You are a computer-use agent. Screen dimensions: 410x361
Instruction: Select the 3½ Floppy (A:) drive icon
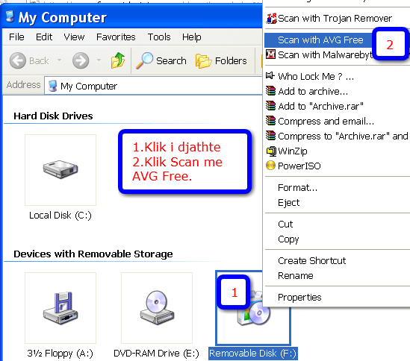60,308
